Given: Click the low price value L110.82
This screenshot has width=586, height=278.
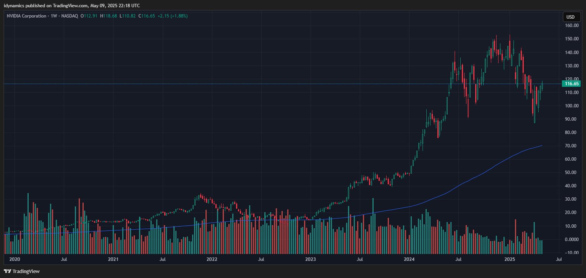Looking at the screenshot, I should pyautogui.click(x=128, y=16).
